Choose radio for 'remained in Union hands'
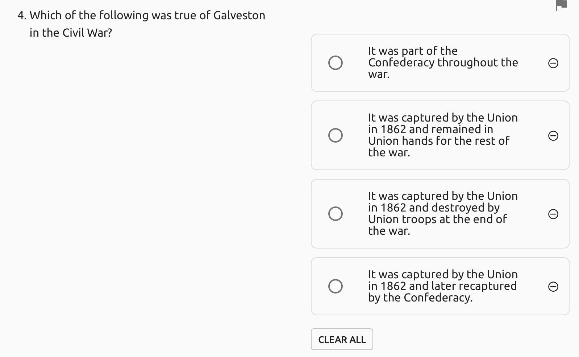The height and width of the screenshot is (357, 579). [335, 135]
